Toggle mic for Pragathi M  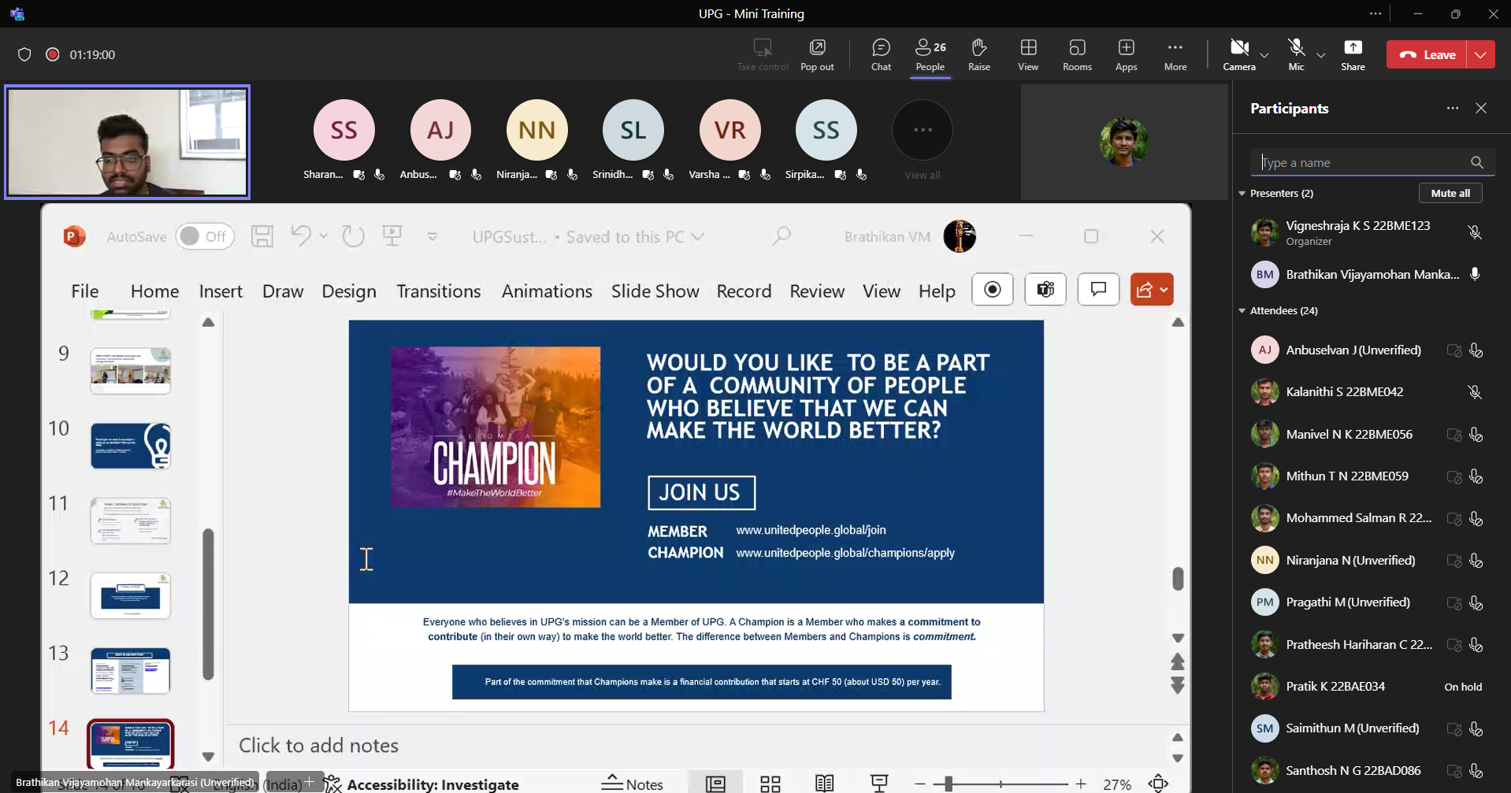1476,602
